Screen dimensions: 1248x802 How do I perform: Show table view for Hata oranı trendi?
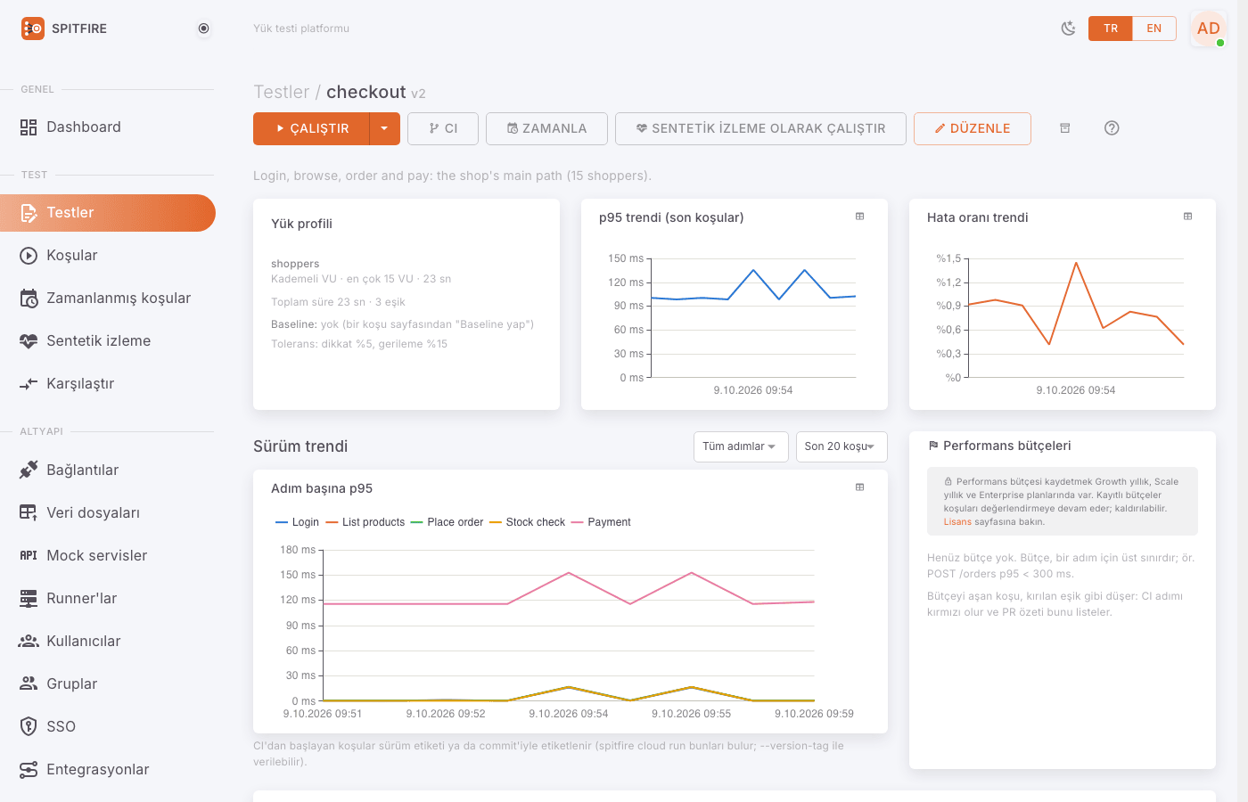(x=1188, y=217)
